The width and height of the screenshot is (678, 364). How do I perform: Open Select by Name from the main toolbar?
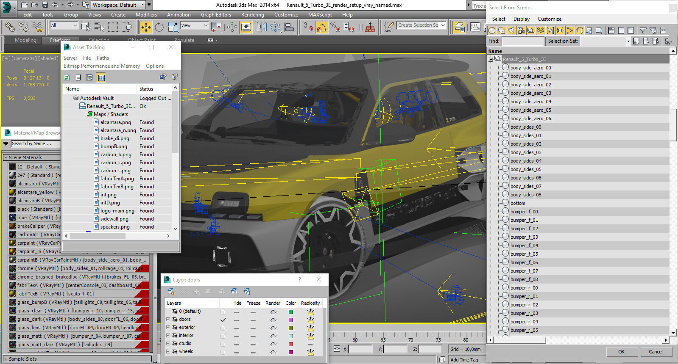99,27
